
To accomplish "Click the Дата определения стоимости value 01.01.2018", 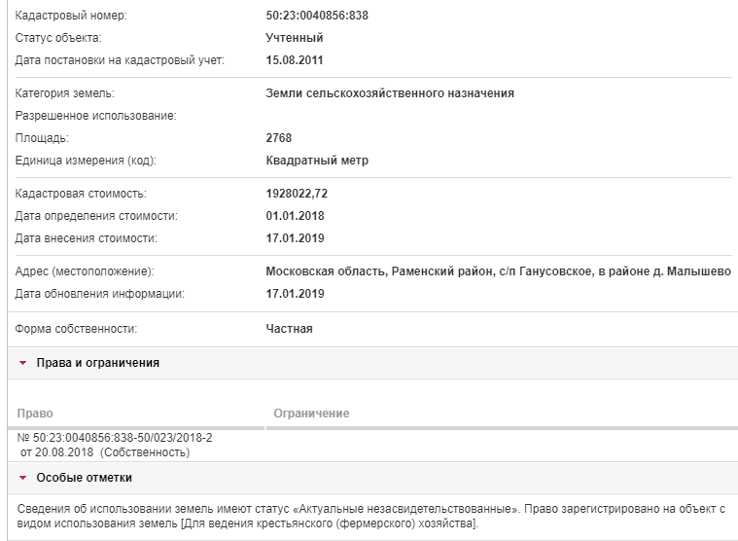I will tap(295, 216).
